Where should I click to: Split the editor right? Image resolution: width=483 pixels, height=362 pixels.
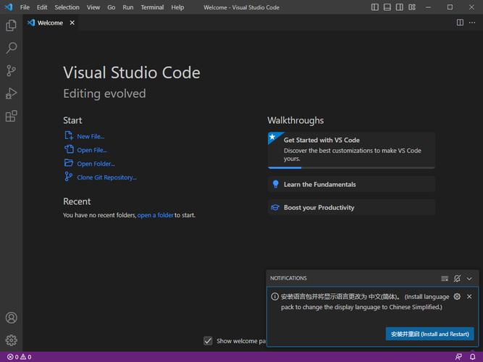coord(460,22)
